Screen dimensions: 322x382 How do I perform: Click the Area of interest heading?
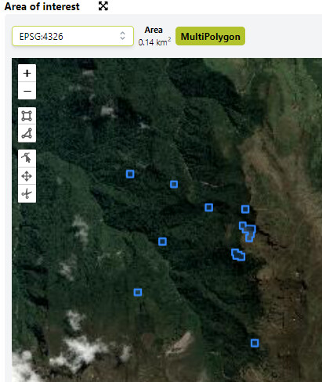42,6
